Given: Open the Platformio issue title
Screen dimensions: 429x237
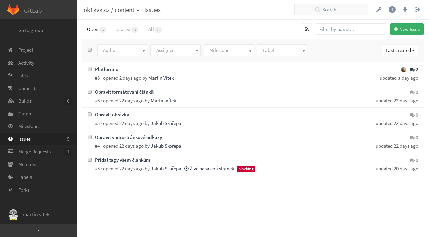Looking at the screenshot, I should (x=107, y=69).
